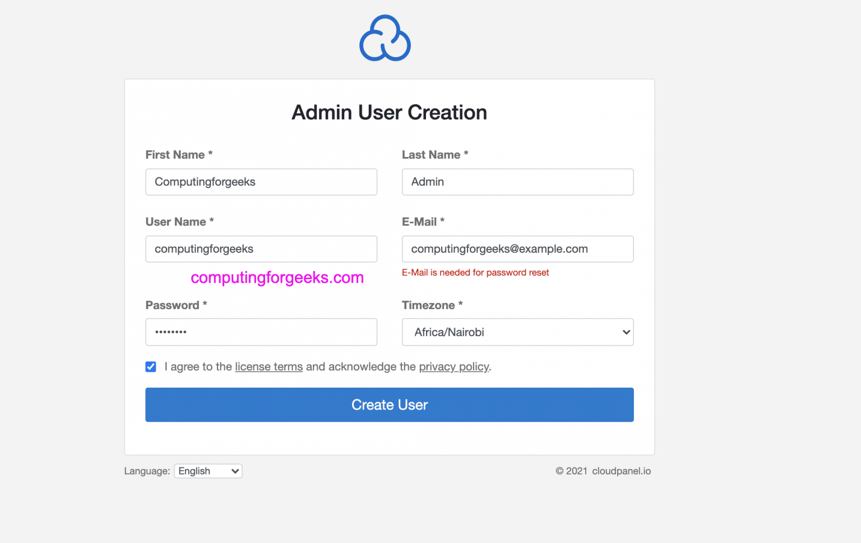Screen dimensions: 861x543
Task: Click the E-Mail password reset warning text
Action: pyautogui.click(x=475, y=273)
